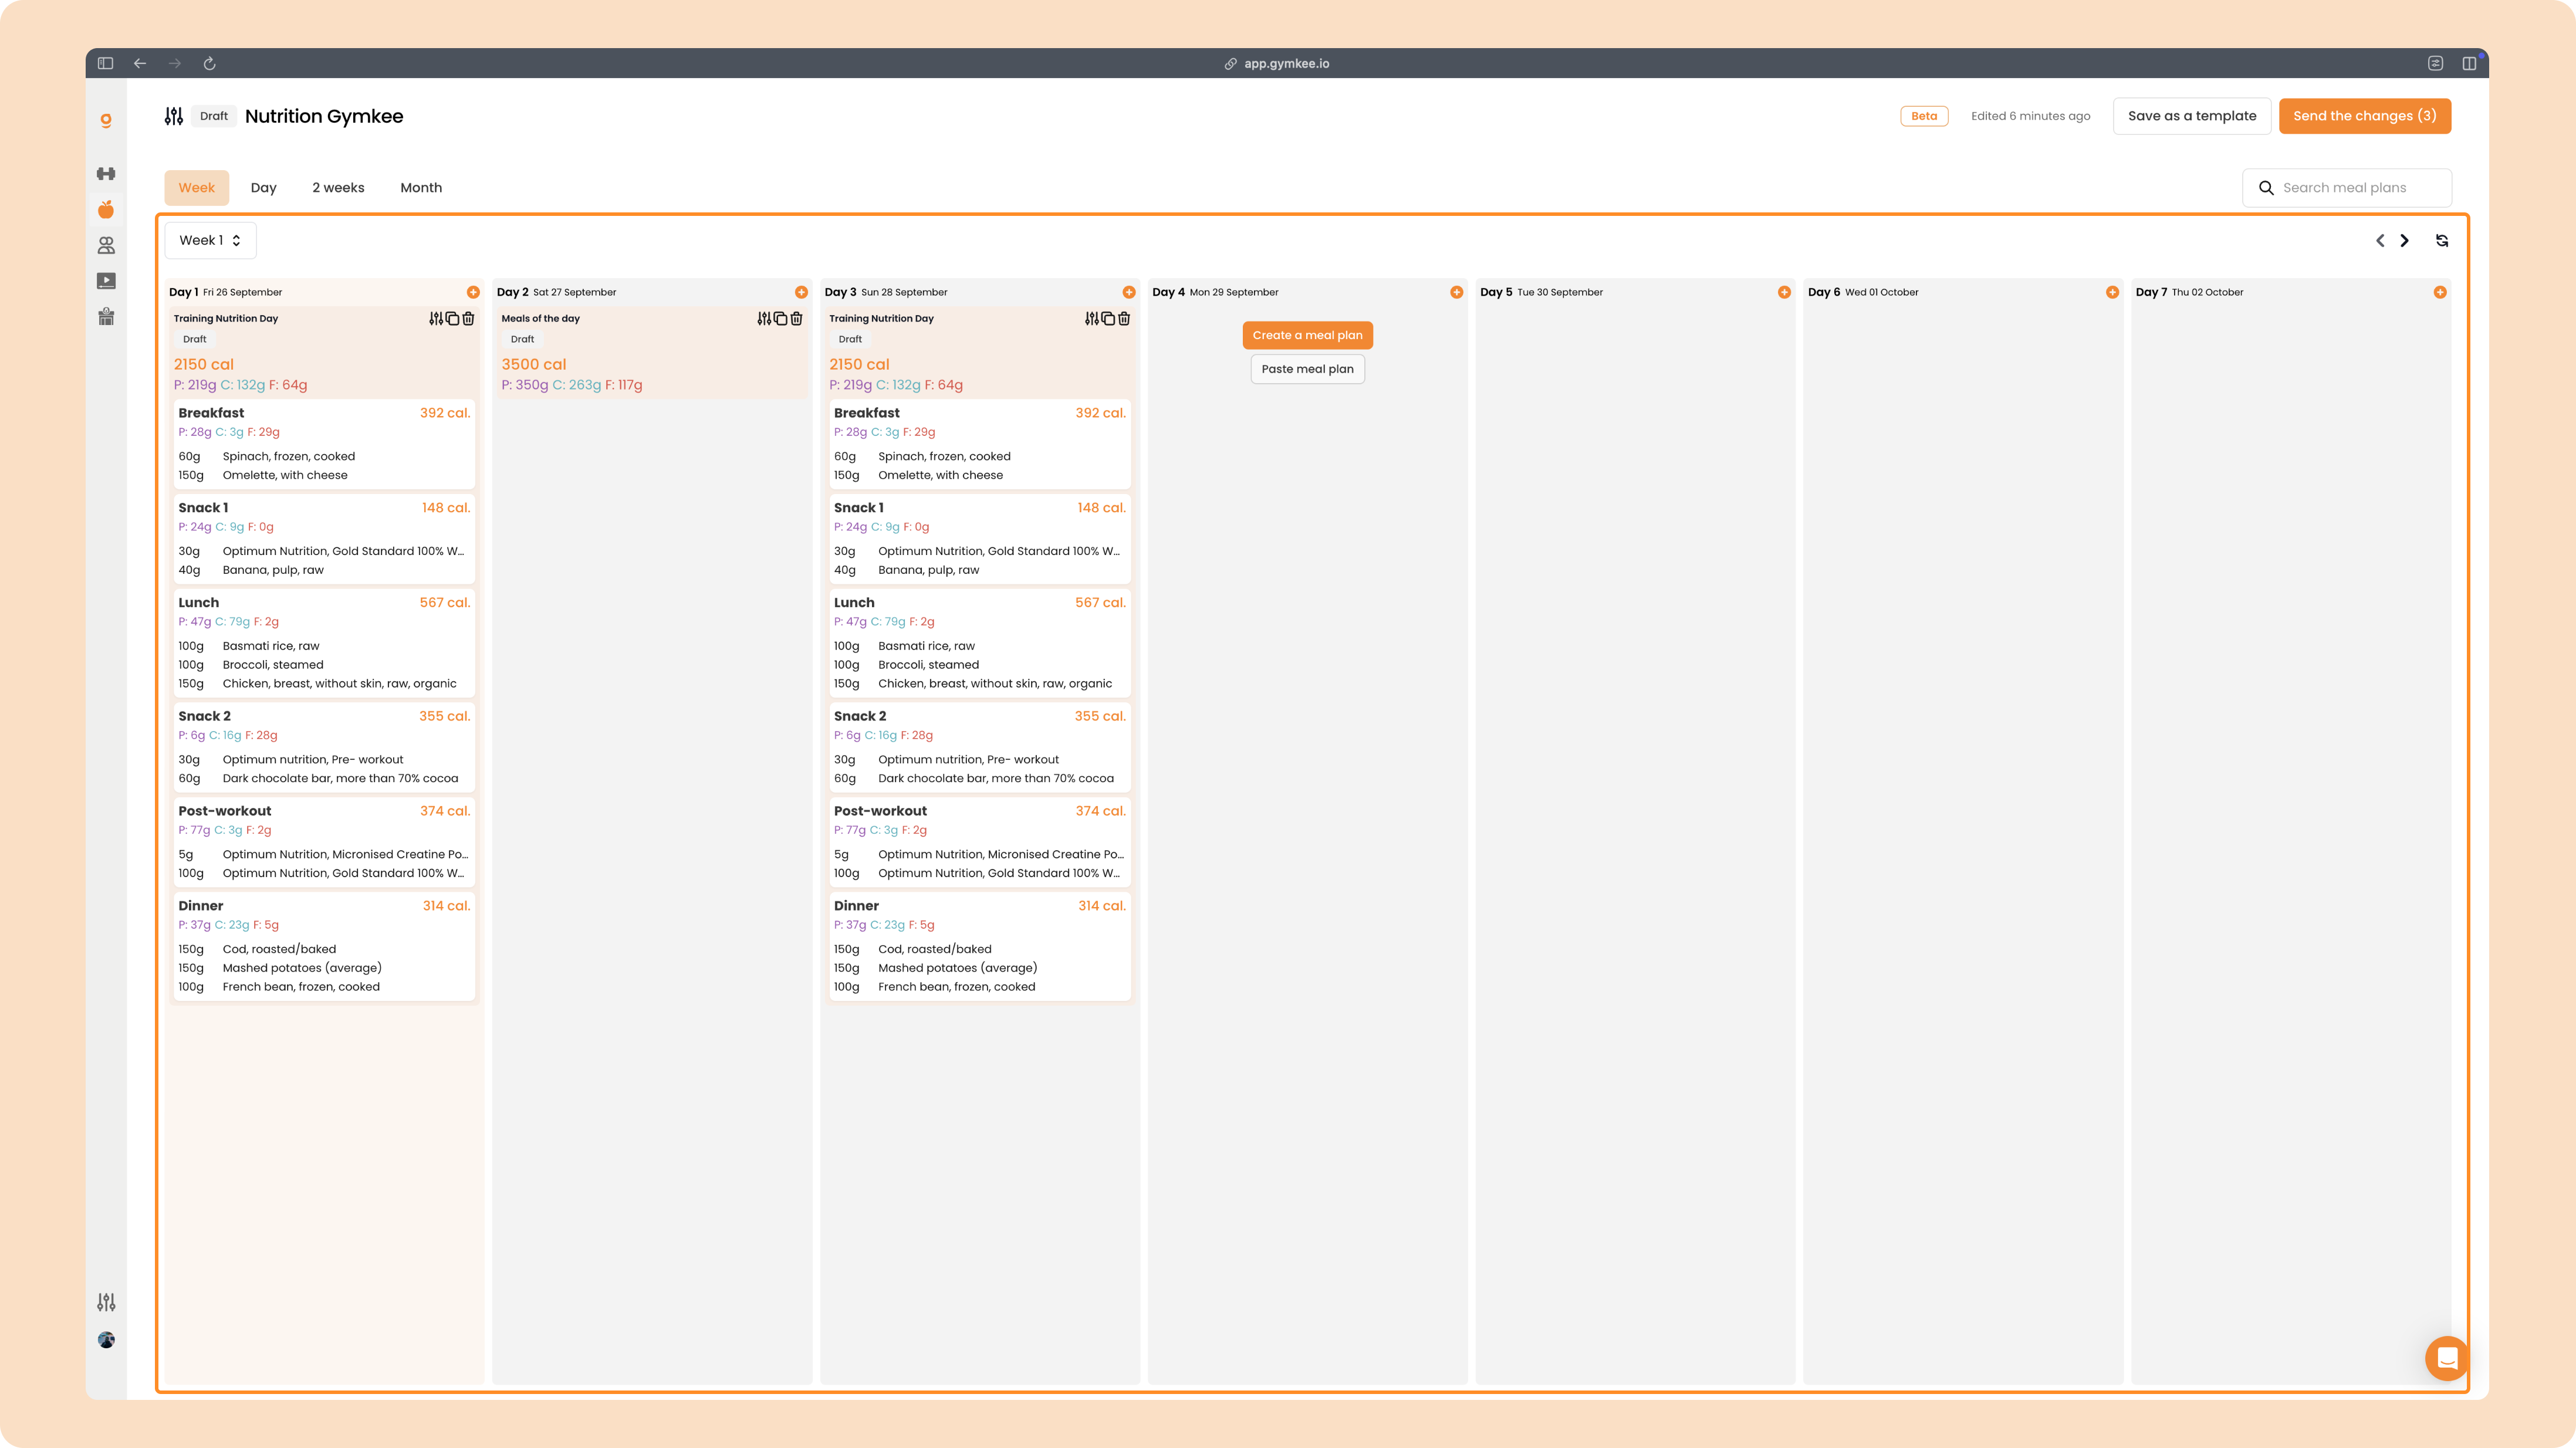The width and height of the screenshot is (2576, 1448).
Task: Open Day 1 Post-workout meal card
Action: (323, 842)
